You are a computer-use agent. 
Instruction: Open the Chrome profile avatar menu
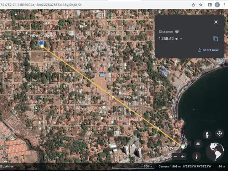217,5
